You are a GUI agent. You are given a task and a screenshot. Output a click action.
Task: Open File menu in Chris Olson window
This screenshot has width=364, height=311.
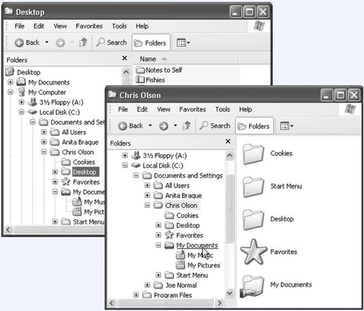click(123, 109)
